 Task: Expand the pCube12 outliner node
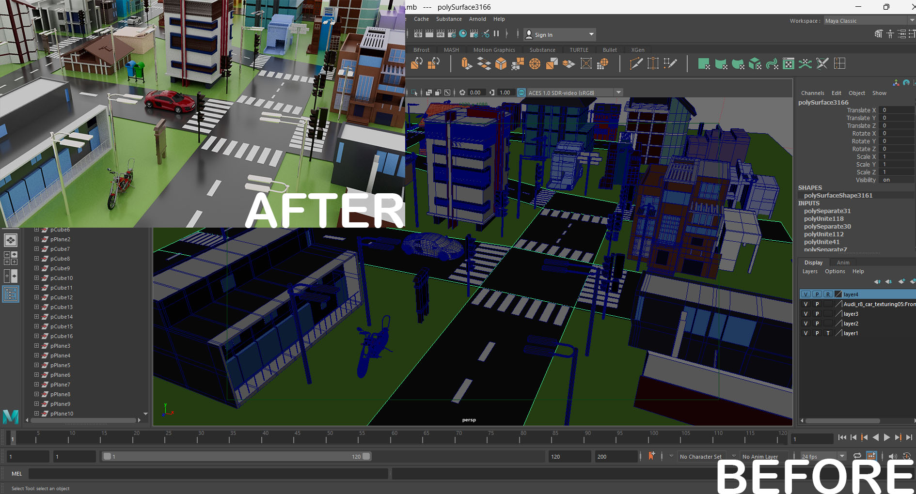pos(36,297)
